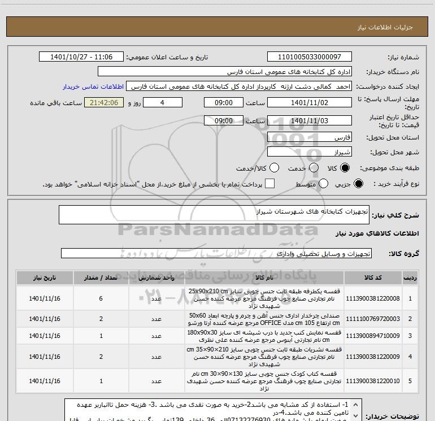
Task: Click item code 1113900381220009
Action: pyautogui.click(x=373, y=357)
